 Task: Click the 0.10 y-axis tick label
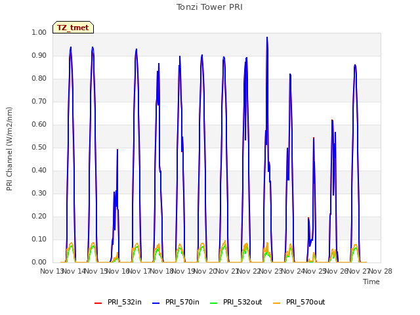(39, 239)
